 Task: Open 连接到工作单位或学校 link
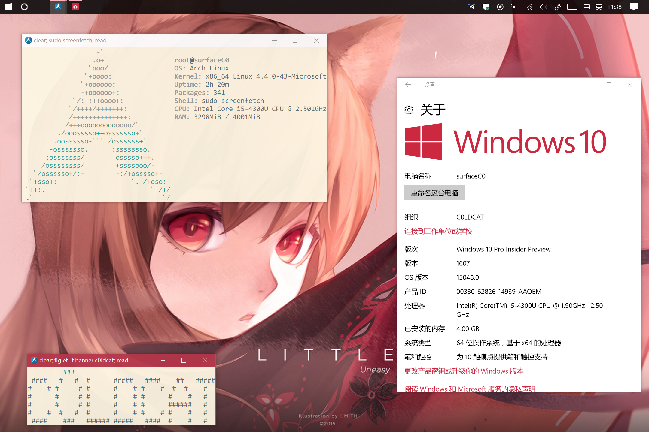(x=438, y=231)
